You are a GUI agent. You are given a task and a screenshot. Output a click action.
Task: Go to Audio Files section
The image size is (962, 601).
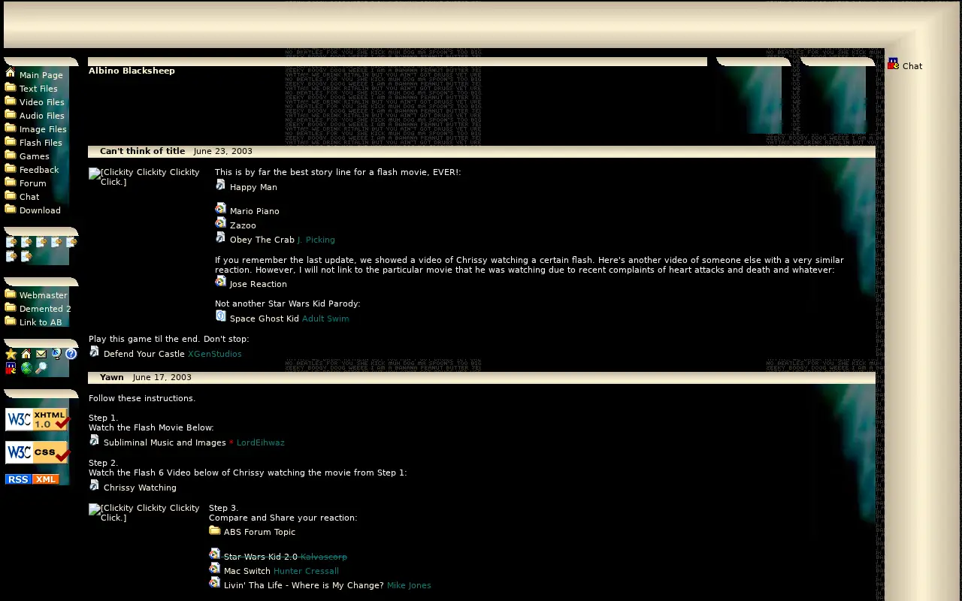[x=42, y=116]
